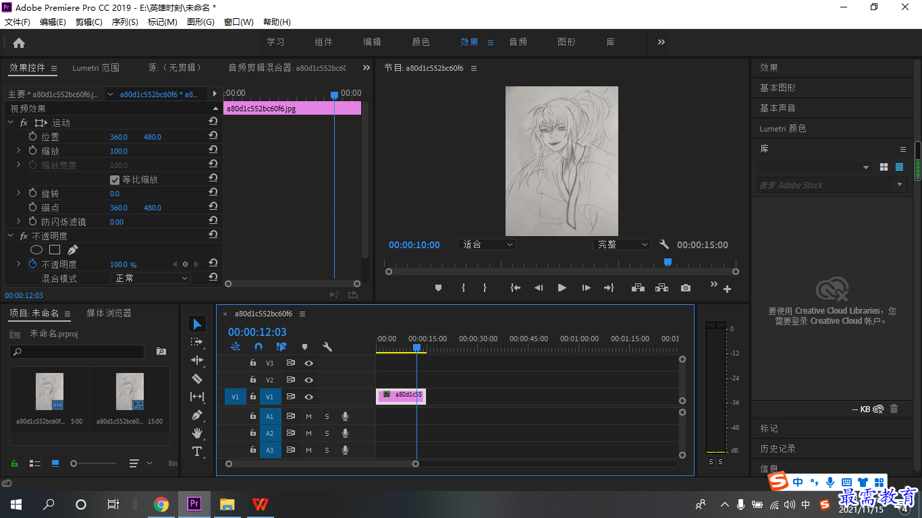Create ellipse opacity mask
This screenshot has width=922, height=518.
point(36,250)
